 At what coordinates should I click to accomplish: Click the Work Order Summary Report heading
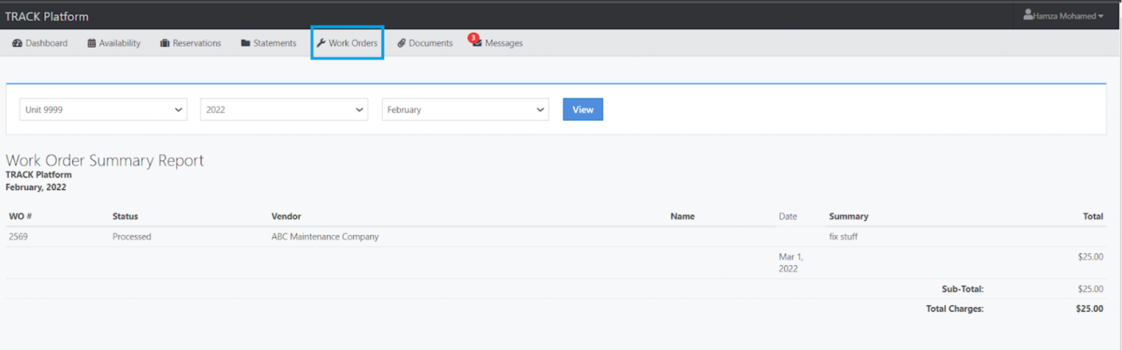104,161
